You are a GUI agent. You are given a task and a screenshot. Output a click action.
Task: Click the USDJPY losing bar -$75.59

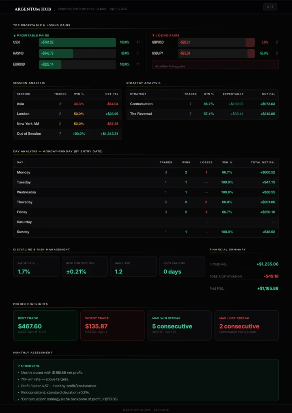216,54
